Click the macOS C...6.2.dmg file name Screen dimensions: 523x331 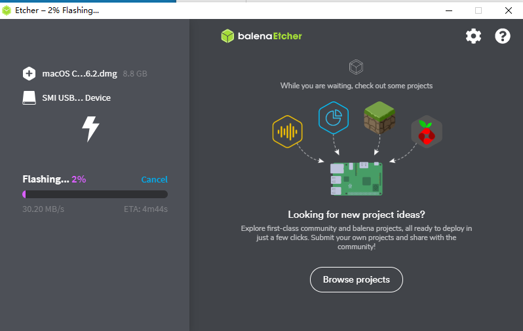click(80, 74)
